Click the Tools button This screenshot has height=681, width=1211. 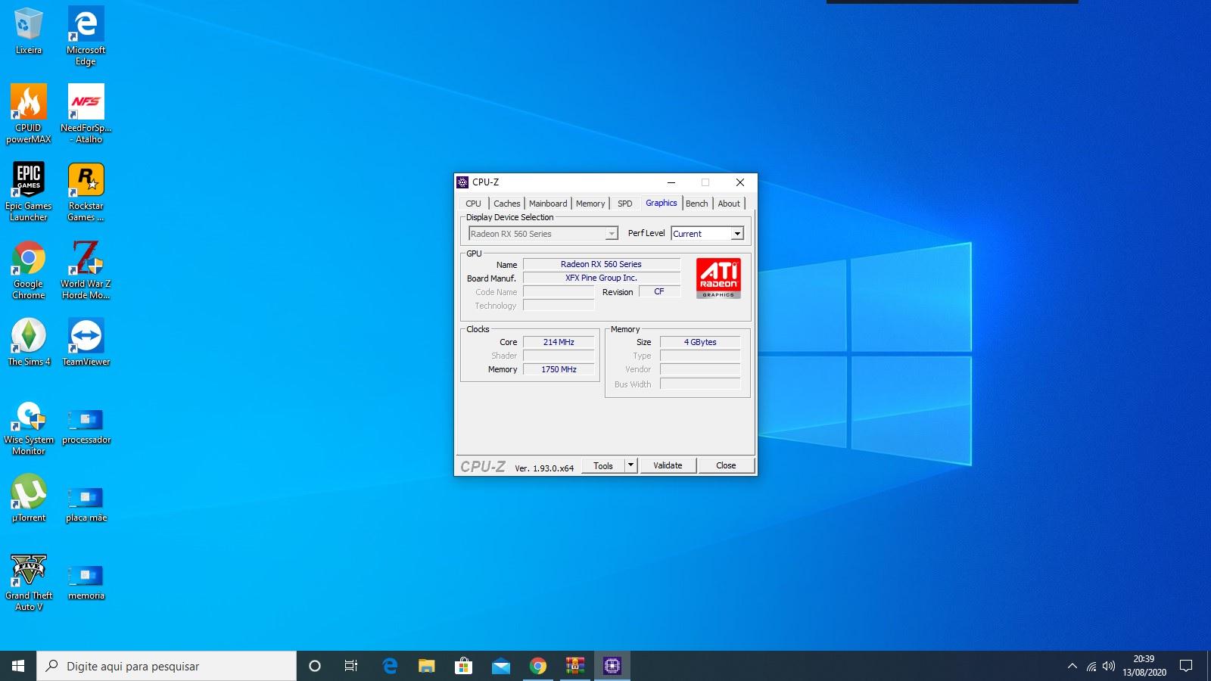click(603, 465)
